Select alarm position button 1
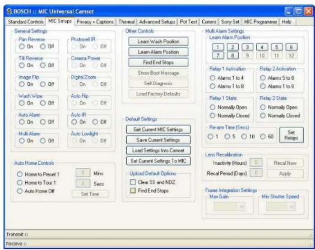315x250 pixels. (218, 47)
